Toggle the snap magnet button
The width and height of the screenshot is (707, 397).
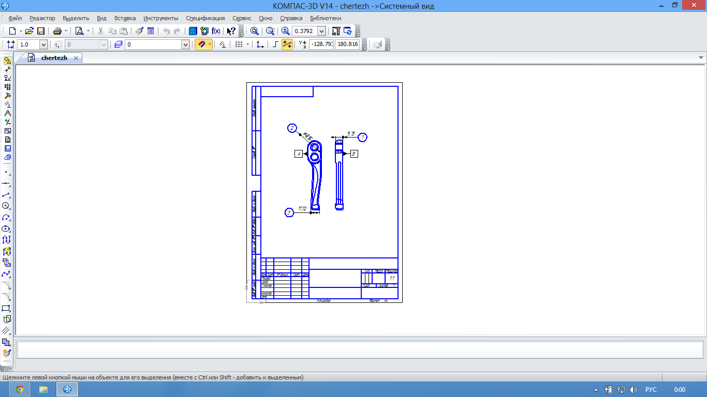coord(201,45)
